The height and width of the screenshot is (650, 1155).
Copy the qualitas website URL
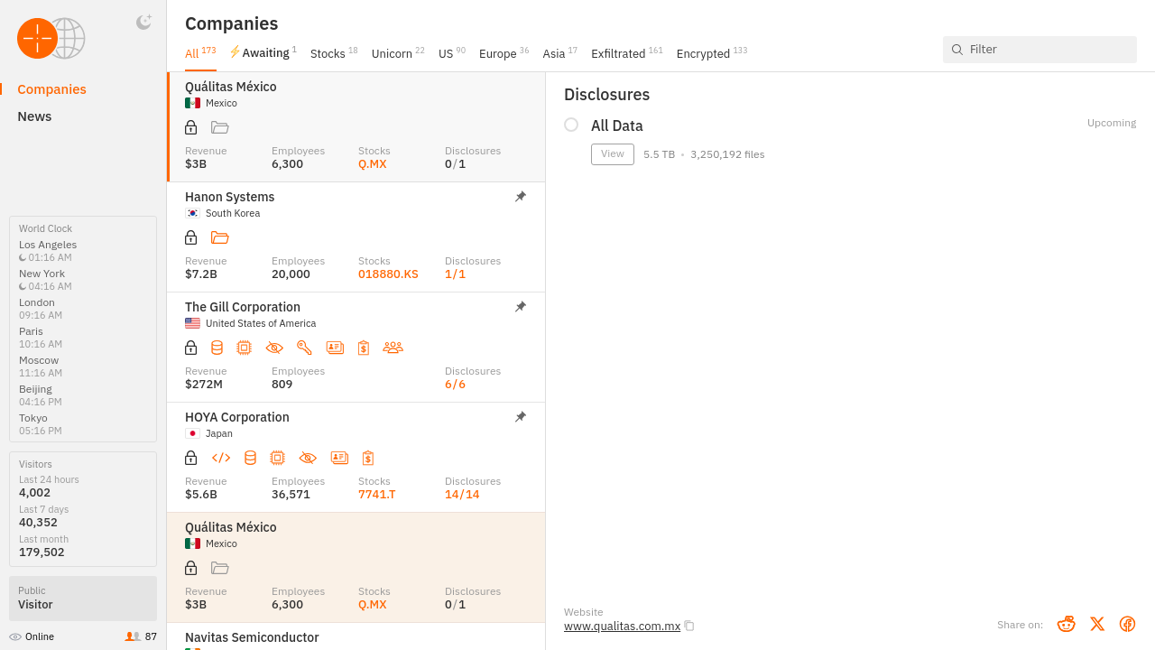pyautogui.click(x=689, y=627)
